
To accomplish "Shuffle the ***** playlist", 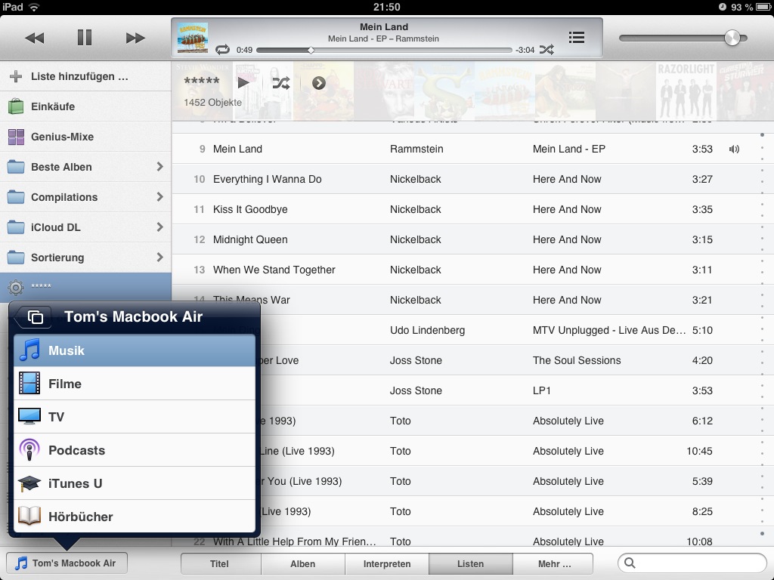I will tap(281, 83).
